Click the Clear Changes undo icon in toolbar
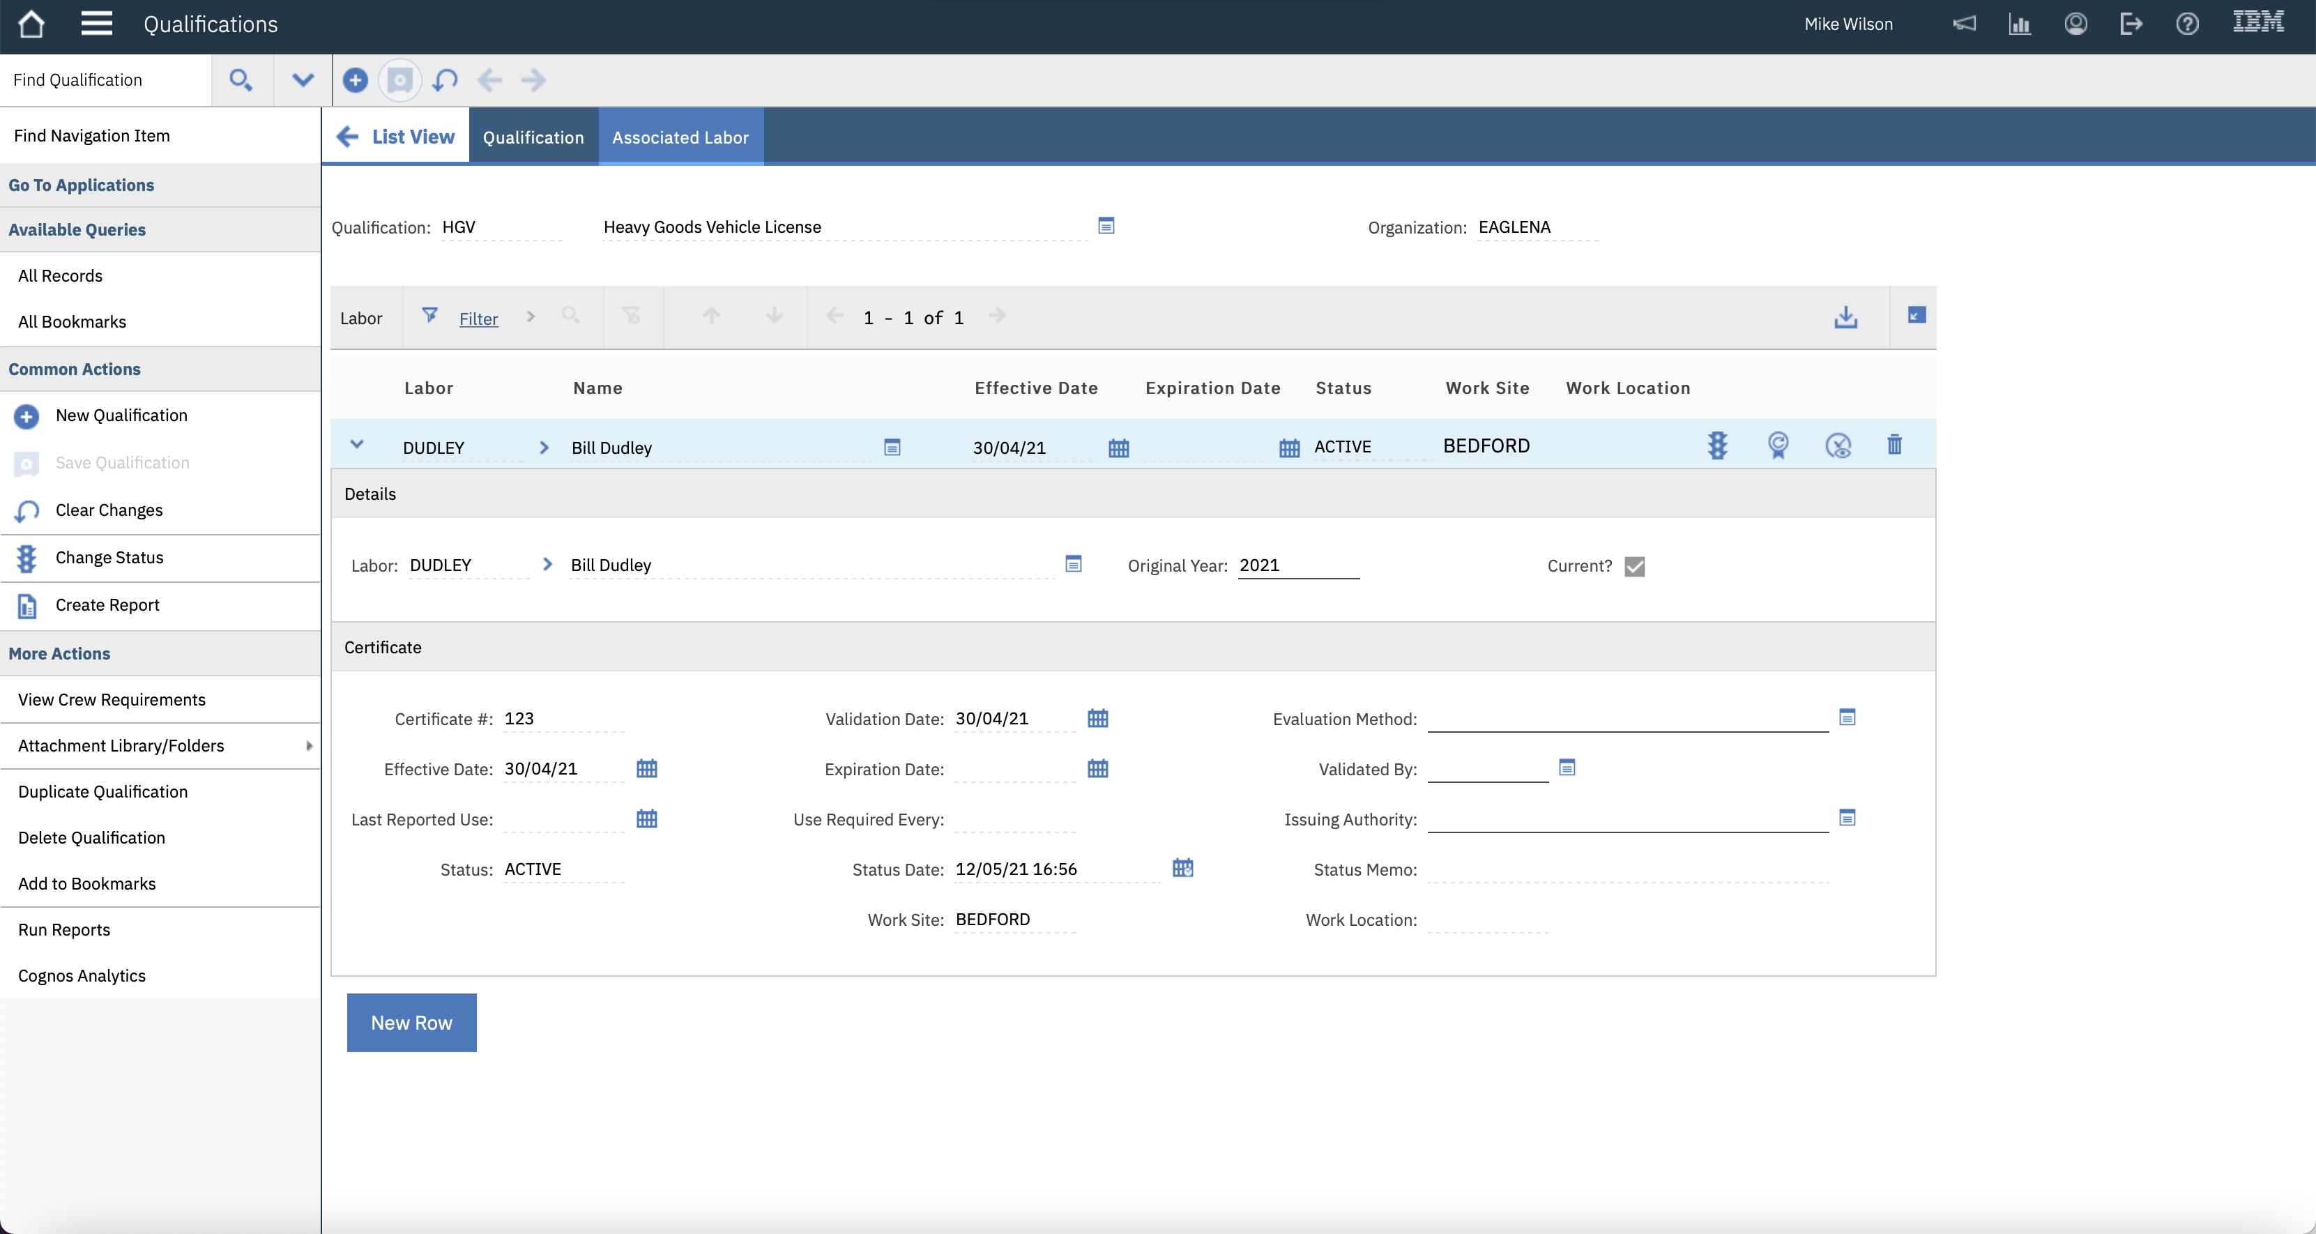 click(x=445, y=80)
